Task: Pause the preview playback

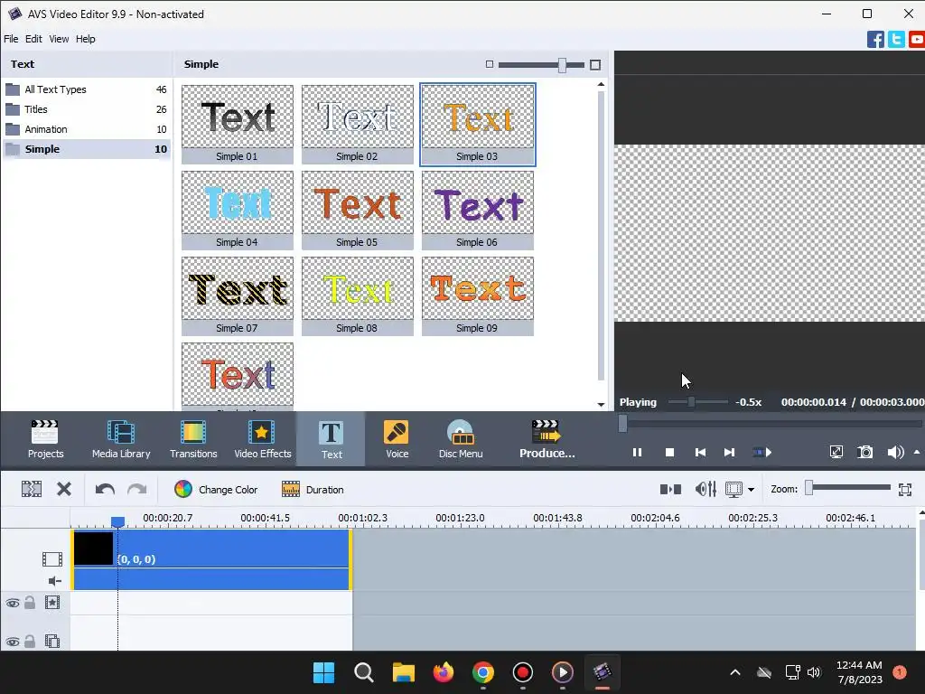Action: coord(637,453)
